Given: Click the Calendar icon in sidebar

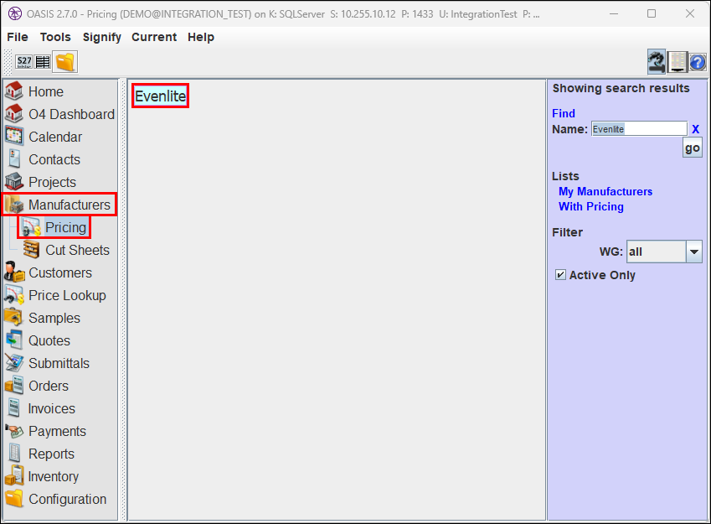Looking at the screenshot, I should click(14, 136).
